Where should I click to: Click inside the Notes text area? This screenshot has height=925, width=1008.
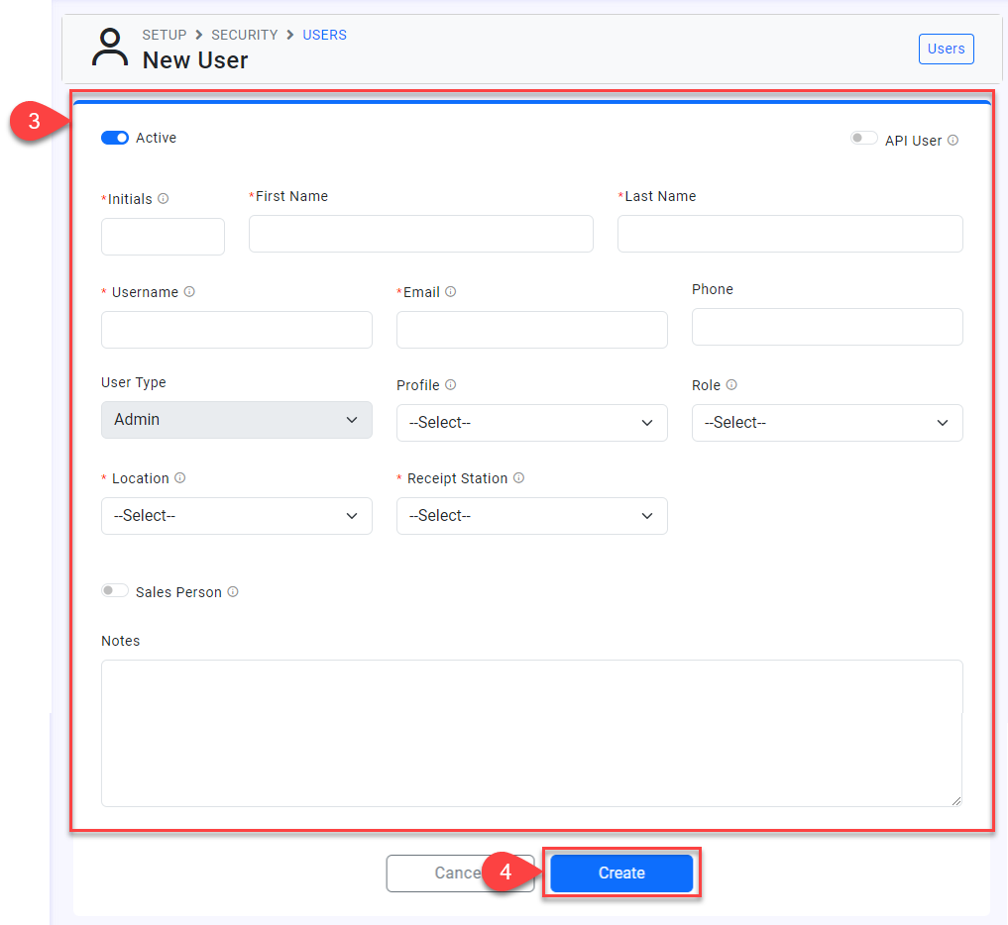pos(531,733)
